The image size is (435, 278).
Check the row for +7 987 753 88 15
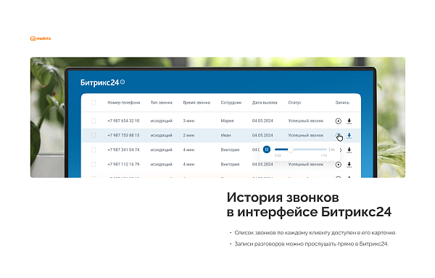click(94, 135)
